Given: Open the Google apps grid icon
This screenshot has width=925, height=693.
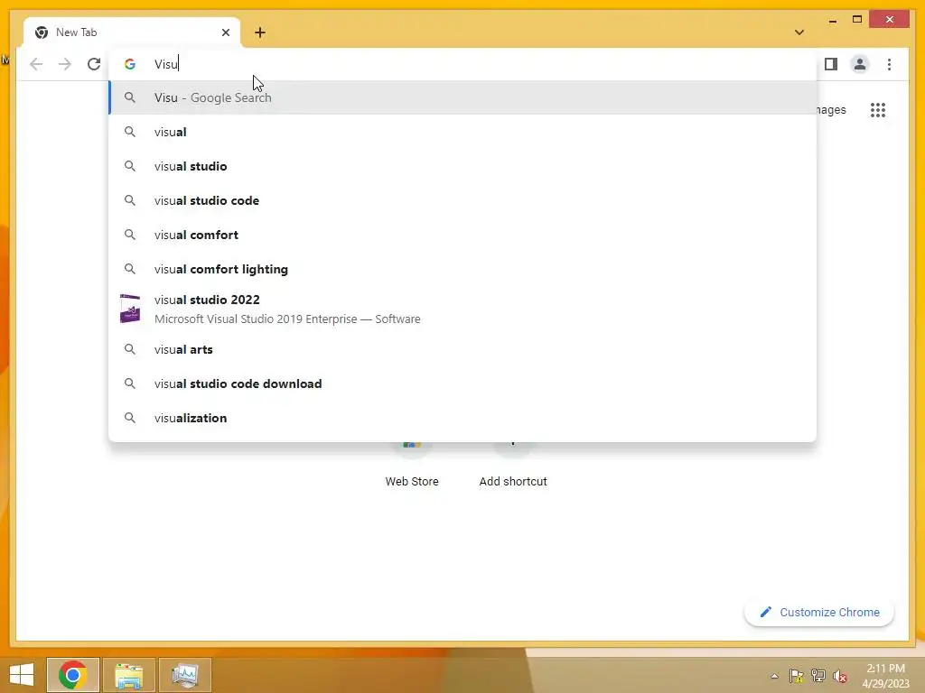Looking at the screenshot, I should [877, 109].
